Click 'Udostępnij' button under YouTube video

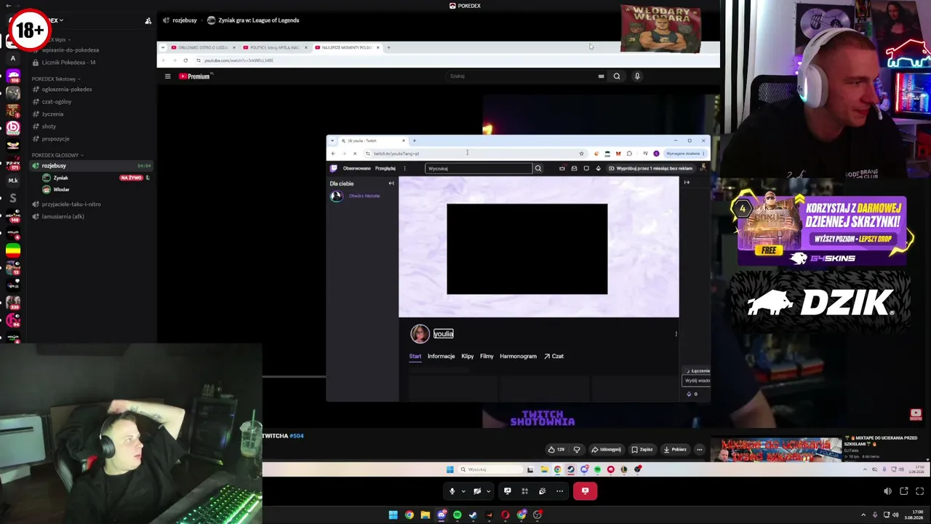606,449
